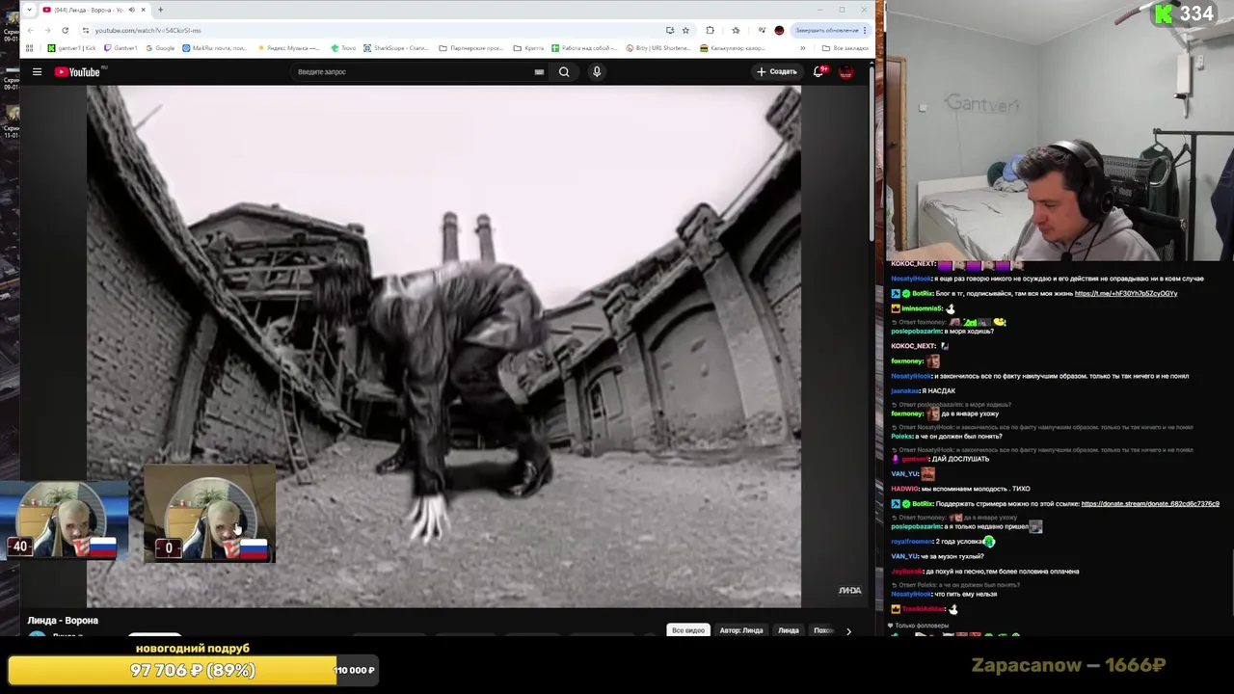Open the Крипта bookmark folder

coord(528,48)
